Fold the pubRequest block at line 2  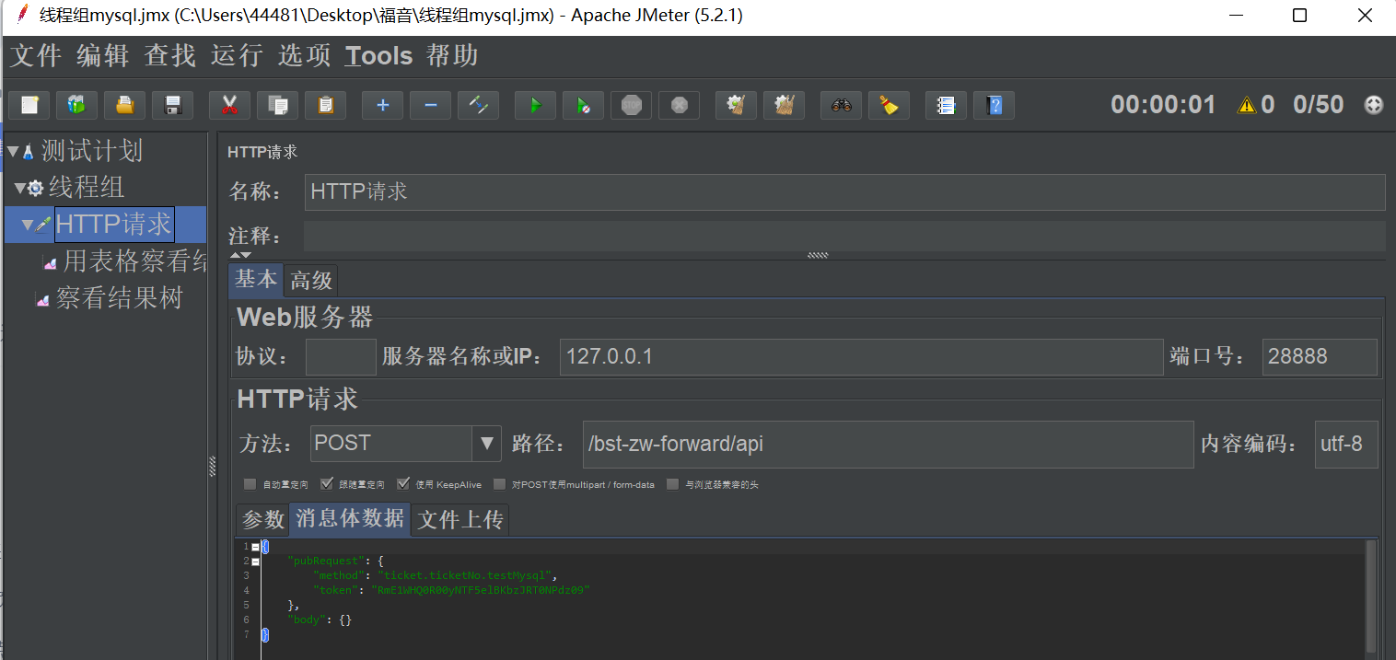255,561
